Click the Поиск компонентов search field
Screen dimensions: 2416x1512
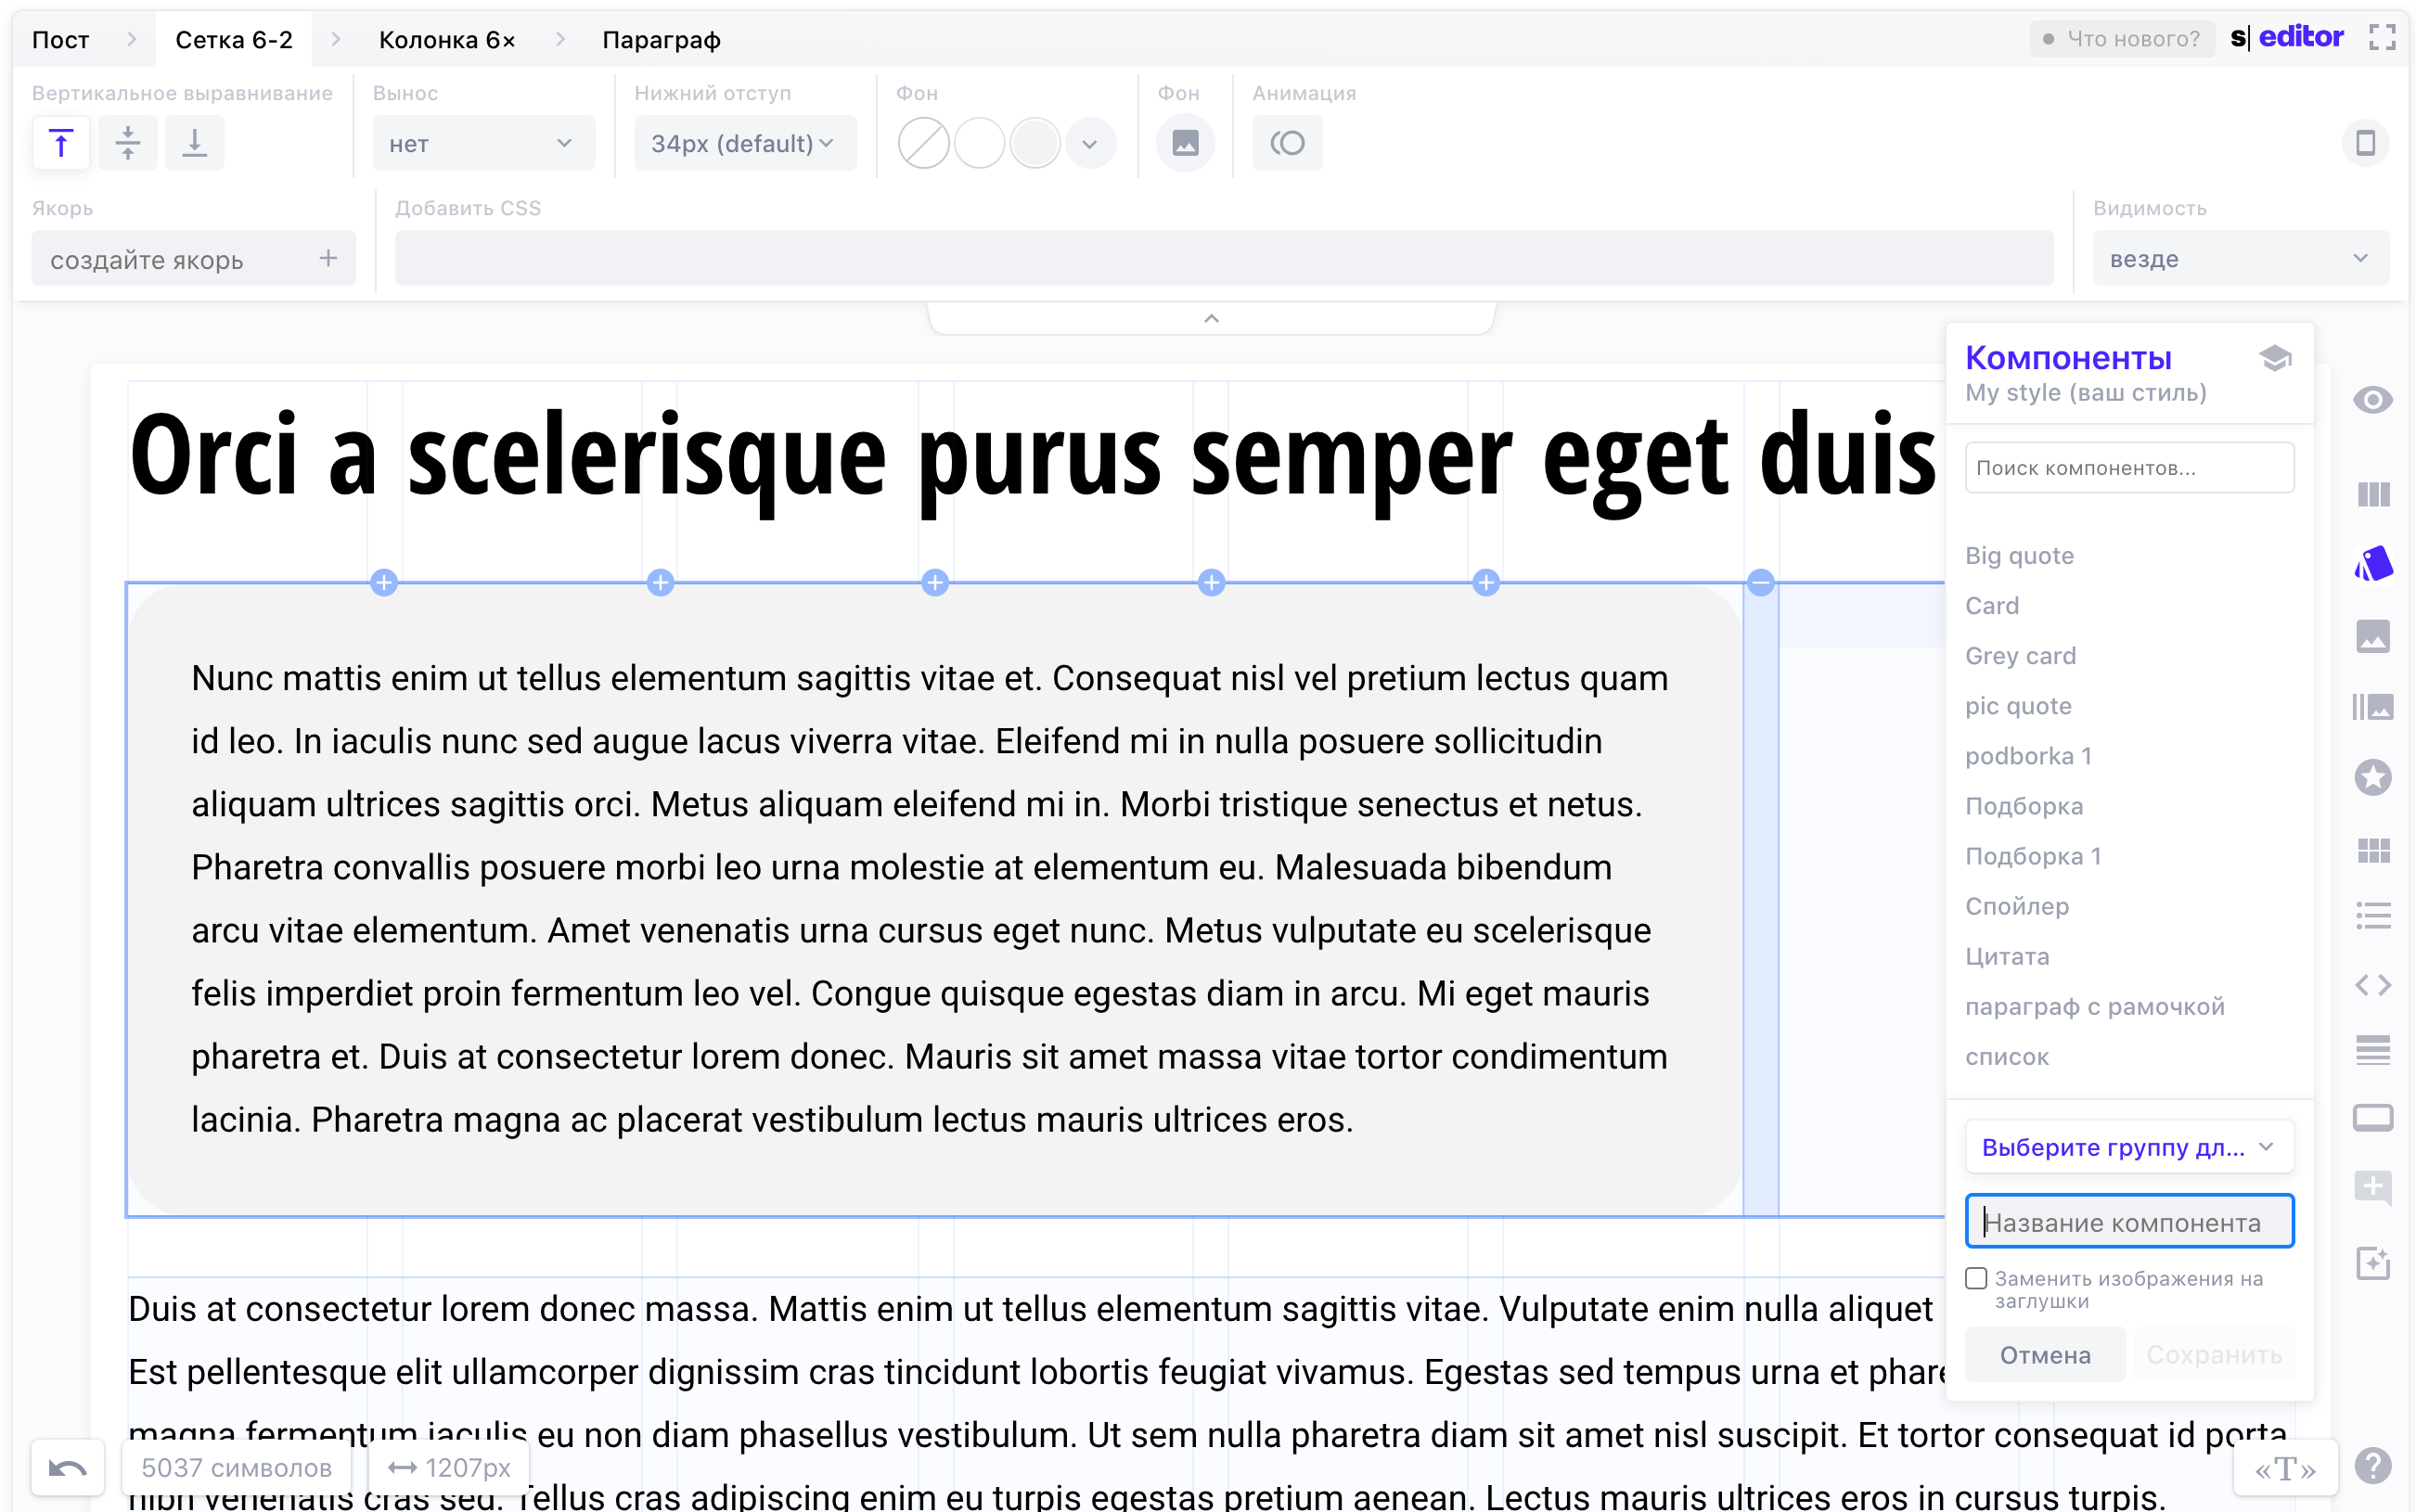tap(2128, 468)
